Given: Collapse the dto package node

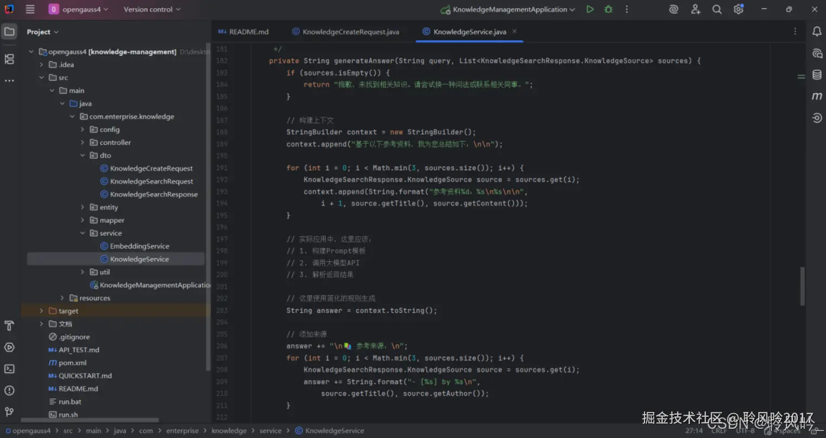Looking at the screenshot, I should [82, 156].
